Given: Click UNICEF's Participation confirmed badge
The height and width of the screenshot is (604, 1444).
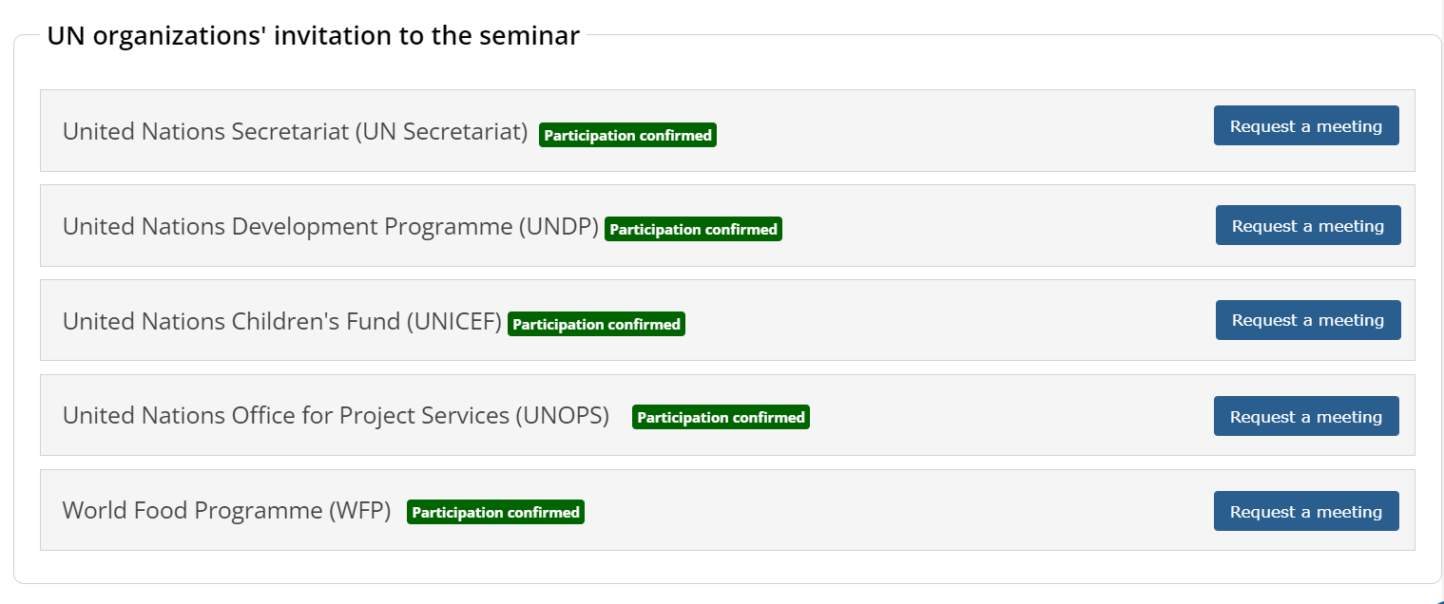Looking at the screenshot, I should 596,324.
